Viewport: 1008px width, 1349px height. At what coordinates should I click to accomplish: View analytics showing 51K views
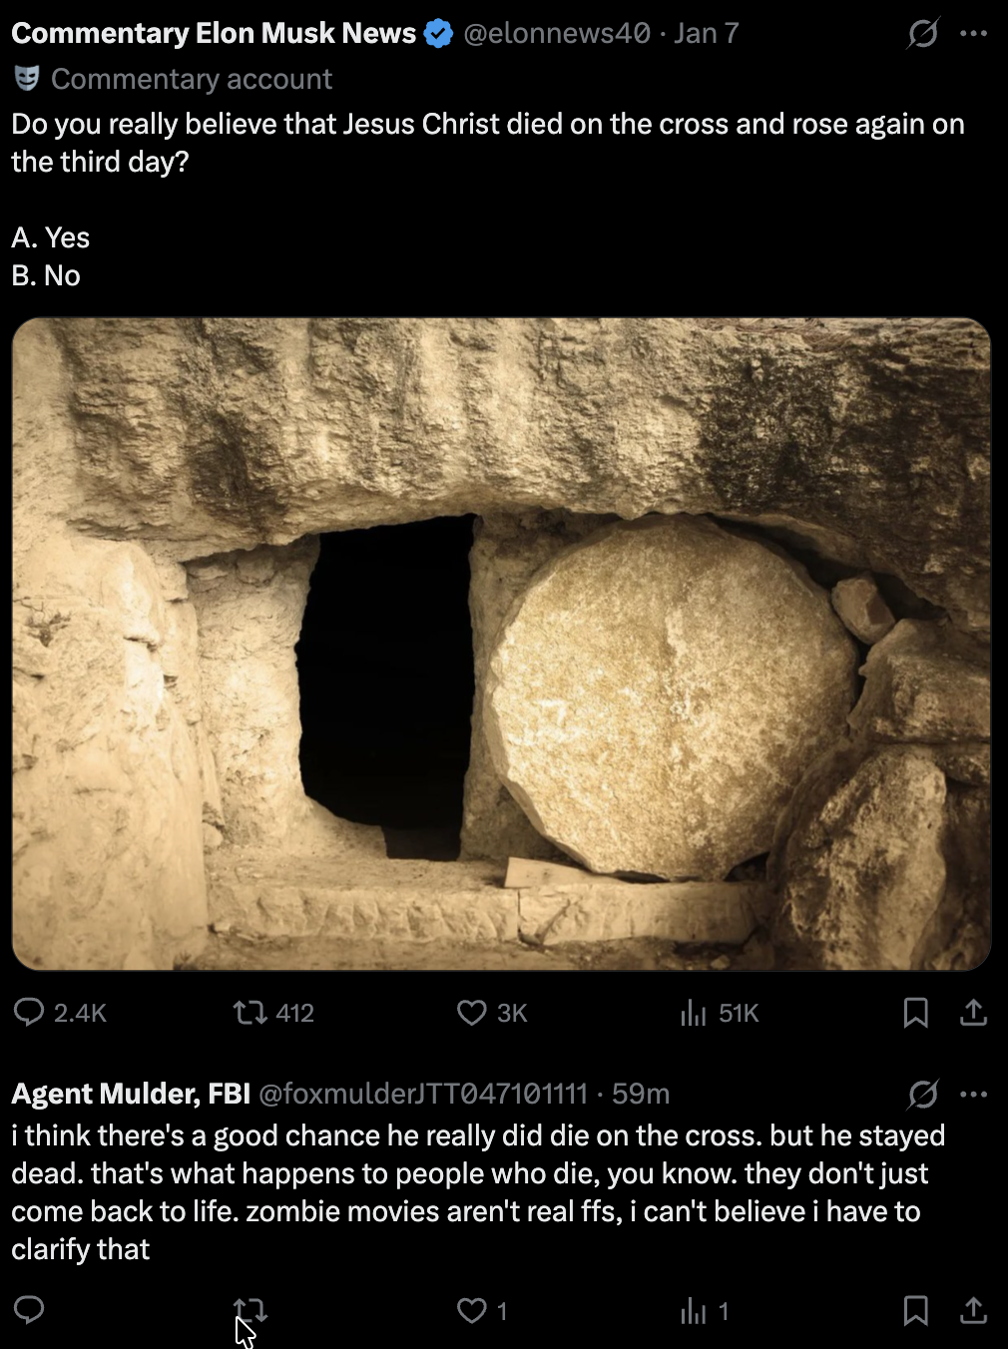pyautogui.click(x=719, y=1013)
